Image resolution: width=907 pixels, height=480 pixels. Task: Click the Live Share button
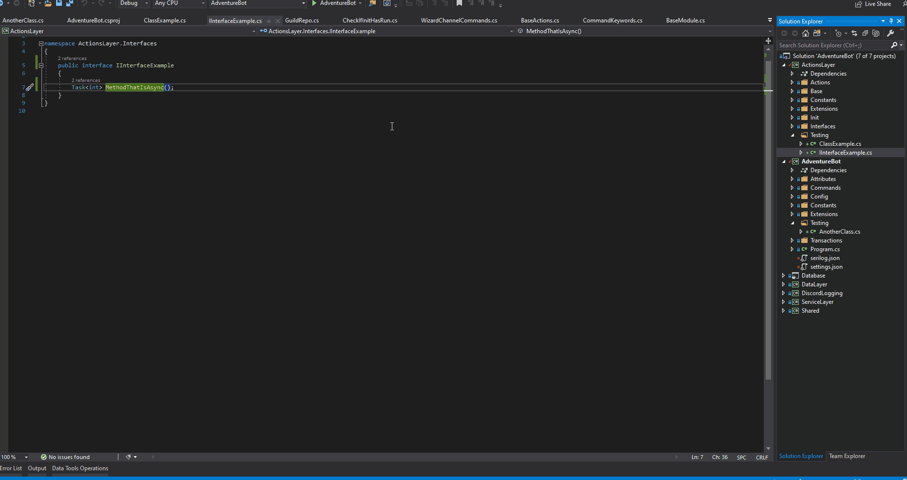pyautogui.click(x=873, y=4)
